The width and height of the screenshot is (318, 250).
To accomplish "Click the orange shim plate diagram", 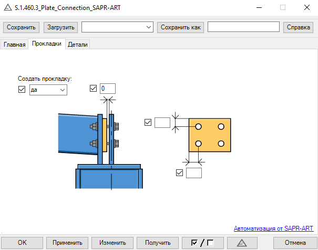I will tap(210, 135).
